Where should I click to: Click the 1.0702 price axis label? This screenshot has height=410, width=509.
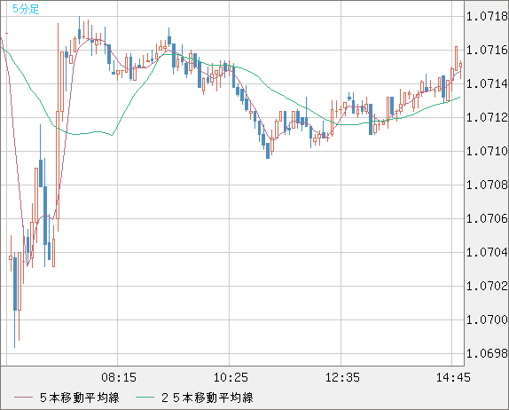(487, 286)
